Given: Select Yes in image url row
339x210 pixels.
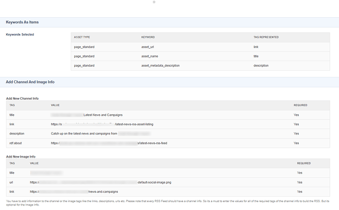Looking at the screenshot, I should (300, 182).
